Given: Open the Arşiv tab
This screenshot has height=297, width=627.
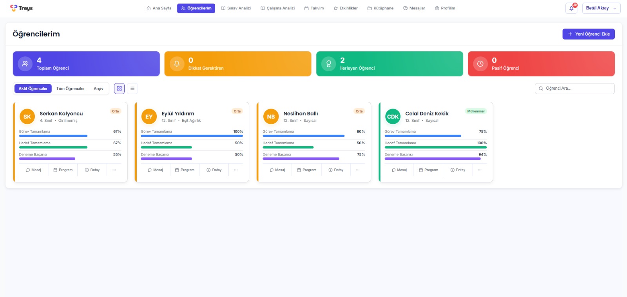Looking at the screenshot, I should [x=98, y=89].
